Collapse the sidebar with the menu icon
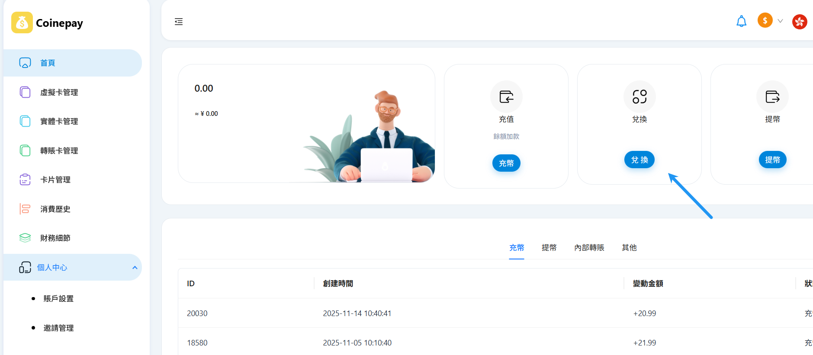Viewport: 813px width, 355px height. tap(179, 22)
